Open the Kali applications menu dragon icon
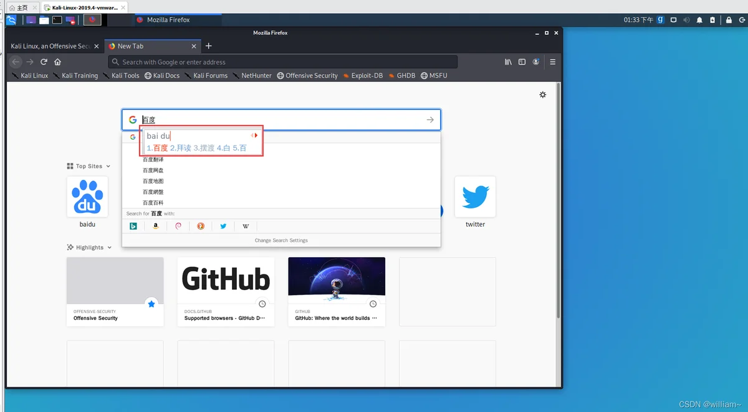The width and height of the screenshot is (748, 412). pos(11,20)
